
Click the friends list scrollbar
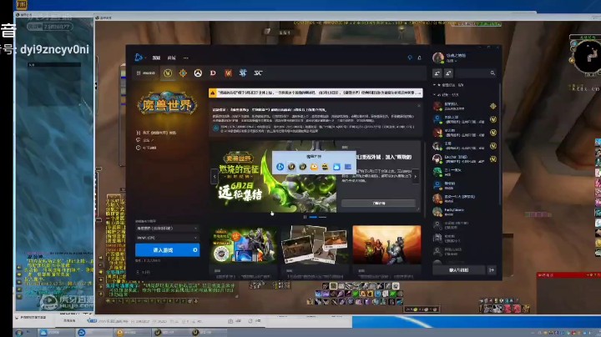click(x=499, y=143)
